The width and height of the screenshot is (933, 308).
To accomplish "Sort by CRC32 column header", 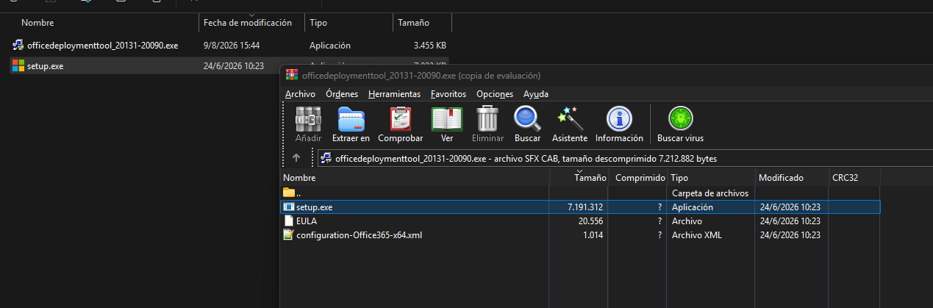I will click(x=854, y=178).
